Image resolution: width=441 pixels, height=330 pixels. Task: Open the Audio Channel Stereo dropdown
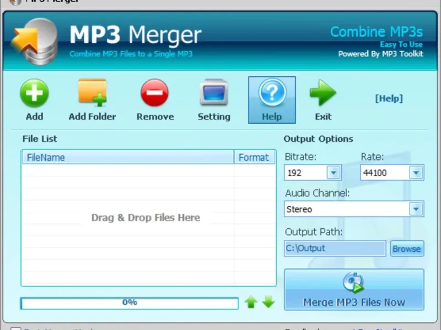[x=416, y=209]
